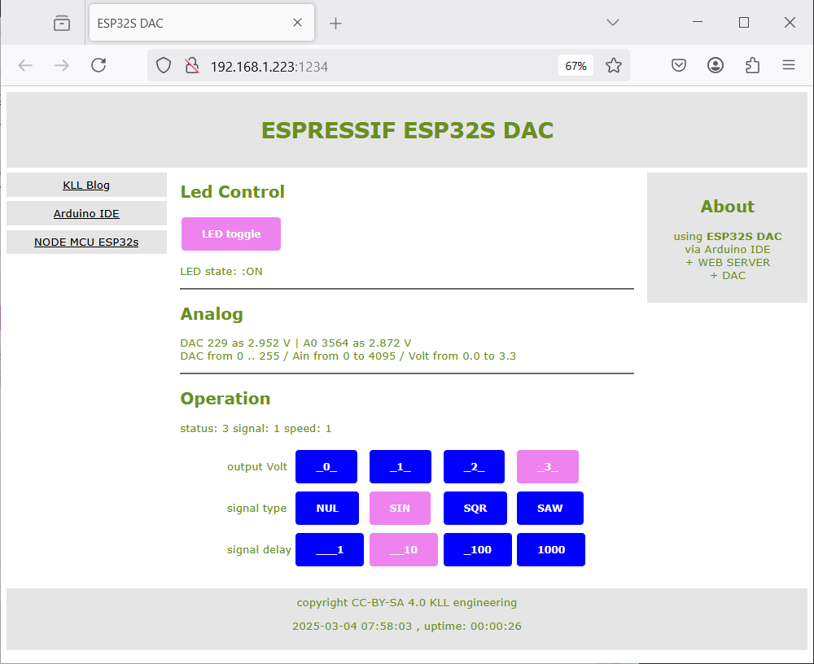This screenshot has width=814, height=664.
Task: Reset the 67% zoom level indicator
Action: tap(575, 66)
